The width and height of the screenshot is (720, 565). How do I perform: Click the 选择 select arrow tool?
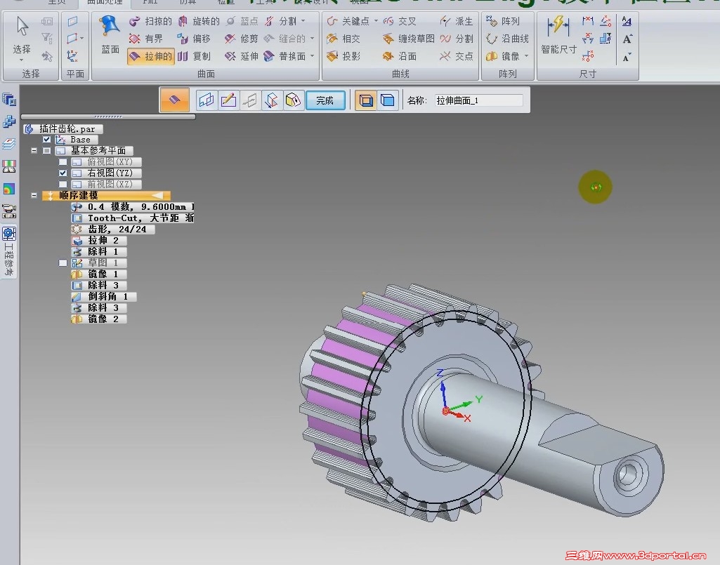point(22,34)
